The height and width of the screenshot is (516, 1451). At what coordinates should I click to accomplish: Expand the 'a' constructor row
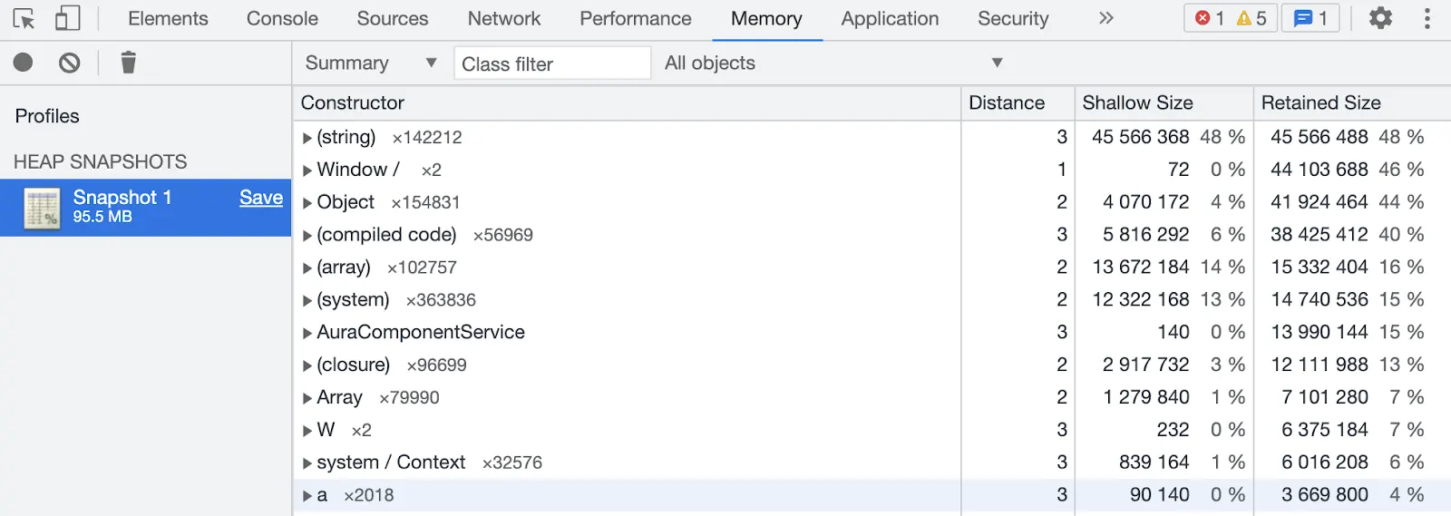click(x=307, y=496)
